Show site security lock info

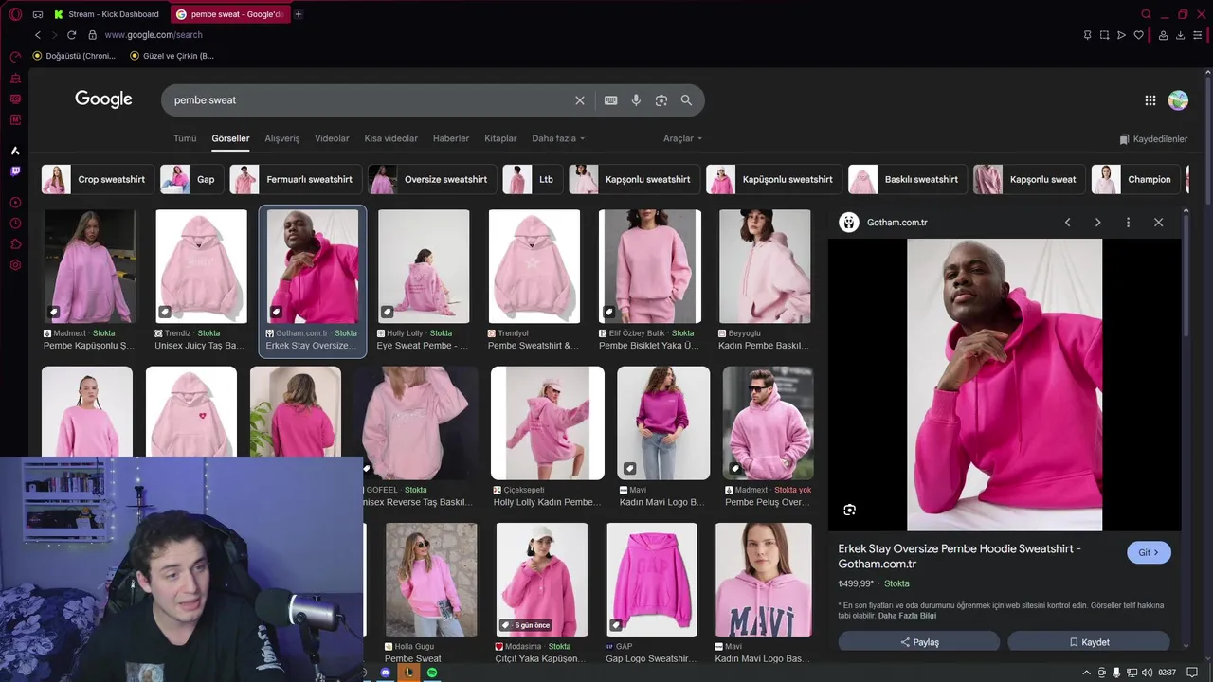(x=92, y=35)
